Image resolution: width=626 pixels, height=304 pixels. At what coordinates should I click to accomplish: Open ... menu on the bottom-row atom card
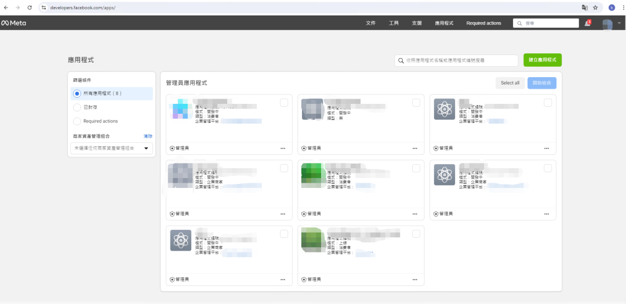click(283, 280)
